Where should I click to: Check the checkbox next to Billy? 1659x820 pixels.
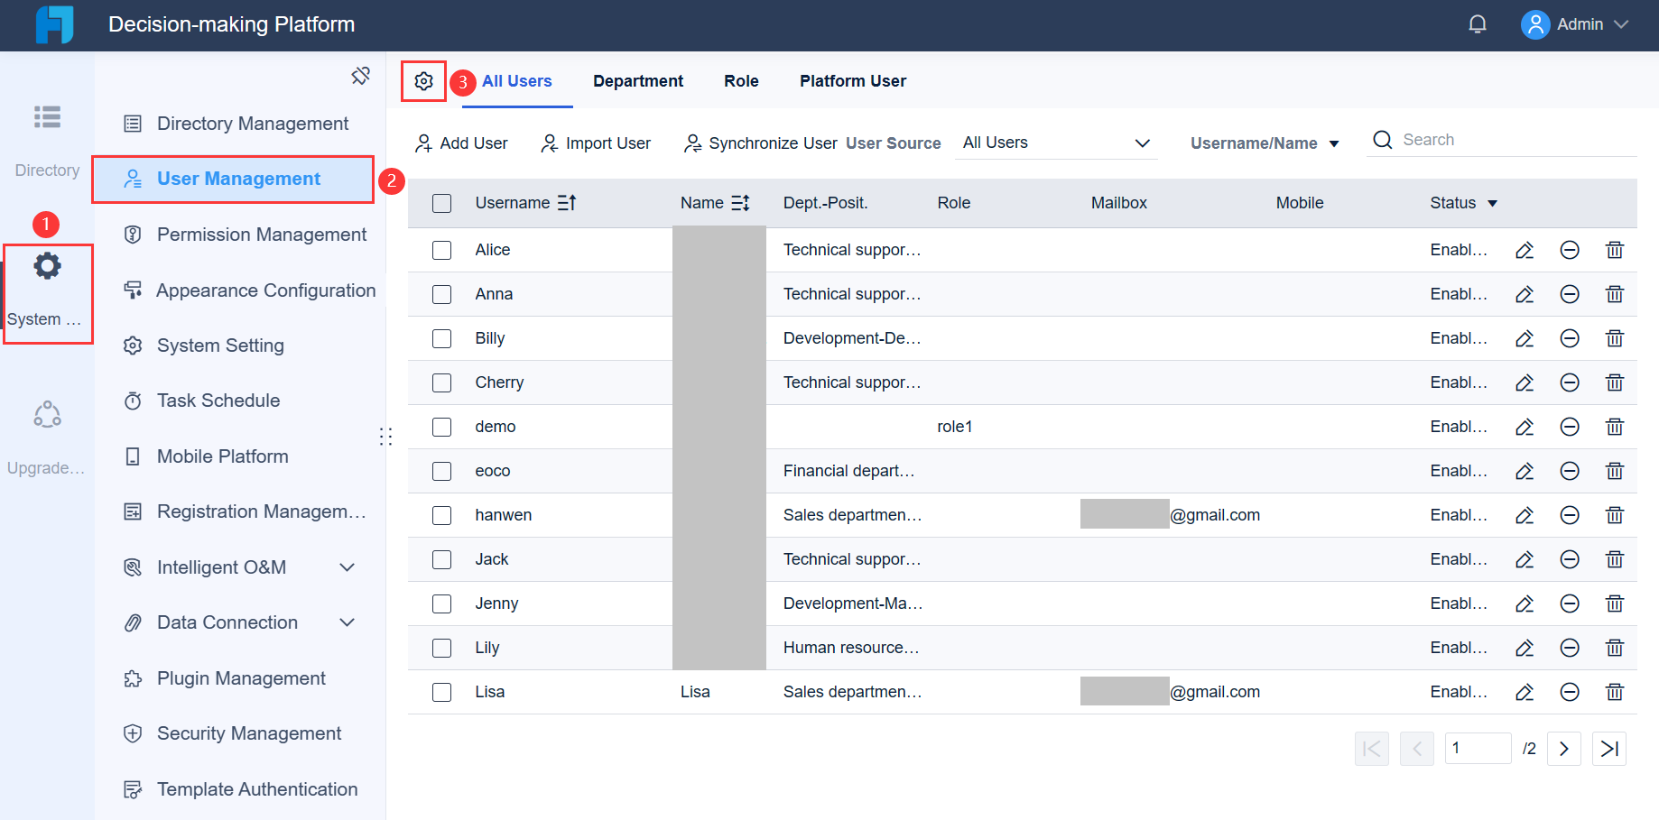click(x=441, y=338)
